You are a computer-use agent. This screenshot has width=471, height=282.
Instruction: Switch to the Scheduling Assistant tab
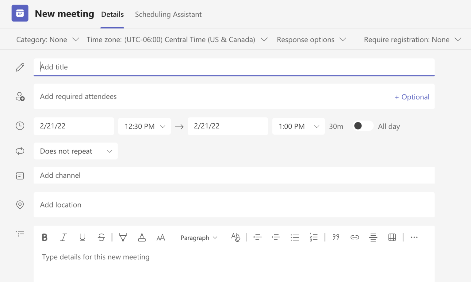(x=168, y=14)
